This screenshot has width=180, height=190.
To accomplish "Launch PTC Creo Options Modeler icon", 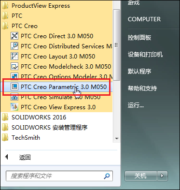I will [x=14, y=76].
